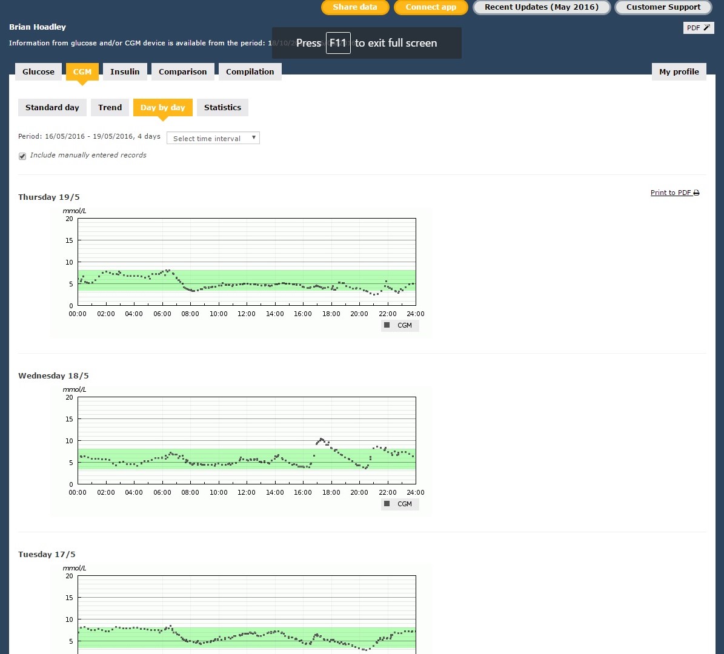The image size is (724, 654).
Task: Switch to the Insulin tab
Action: click(x=125, y=71)
